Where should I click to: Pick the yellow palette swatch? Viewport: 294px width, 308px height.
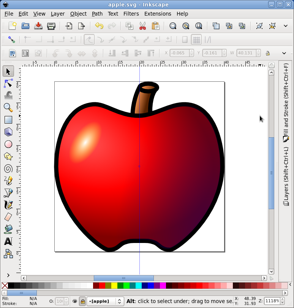click(114, 286)
